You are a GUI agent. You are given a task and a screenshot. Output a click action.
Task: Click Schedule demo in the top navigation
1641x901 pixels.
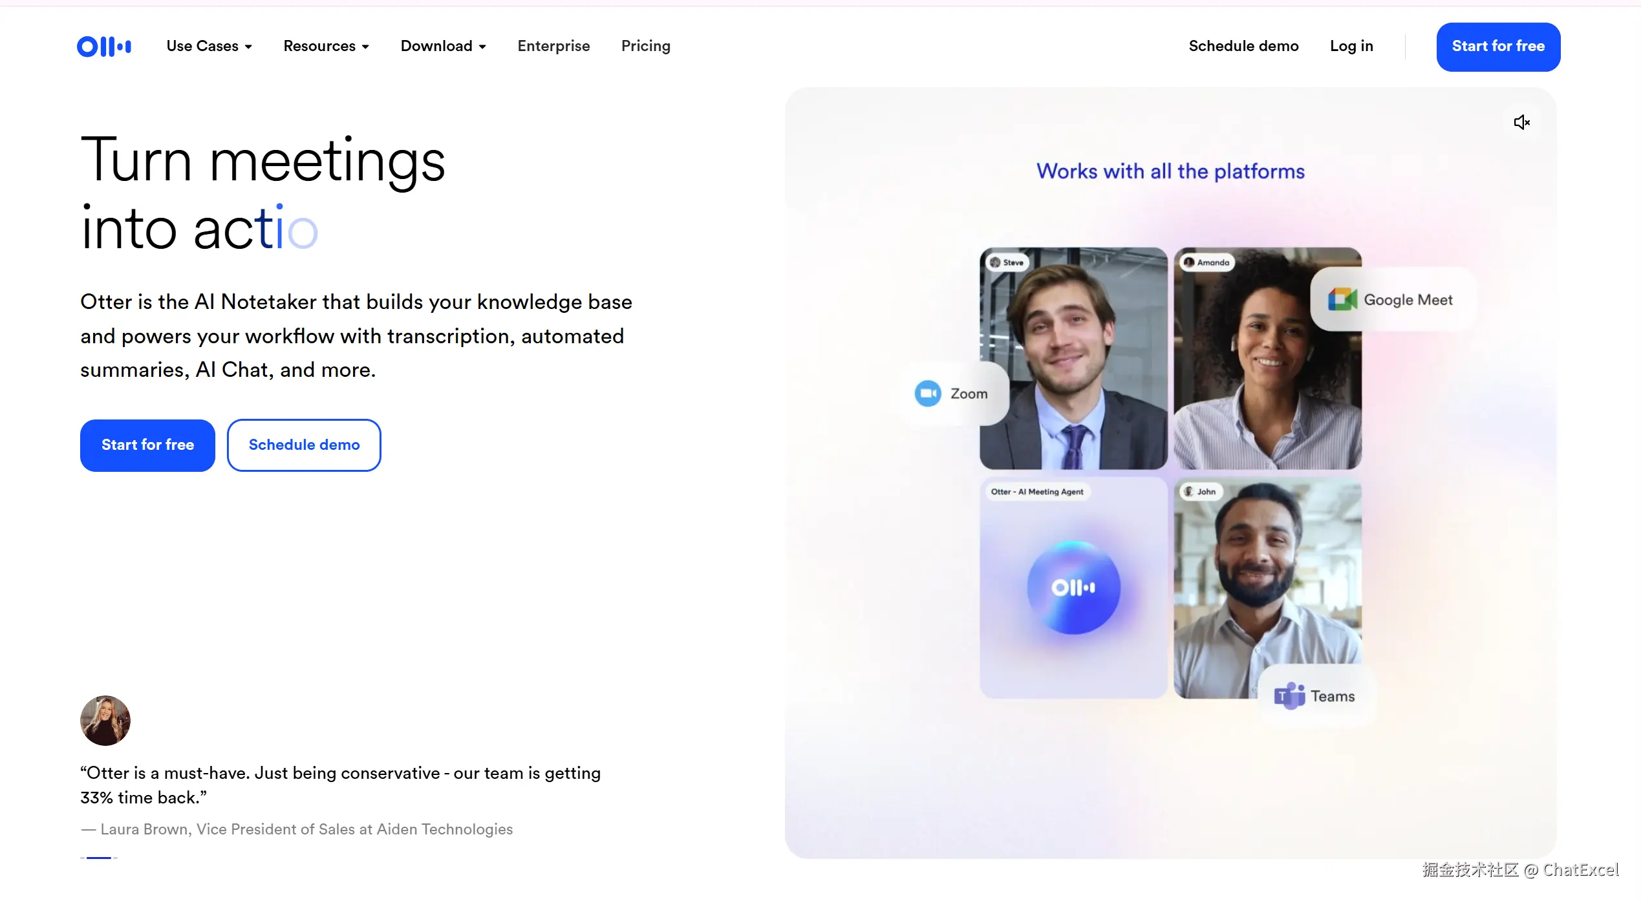coord(1243,47)
